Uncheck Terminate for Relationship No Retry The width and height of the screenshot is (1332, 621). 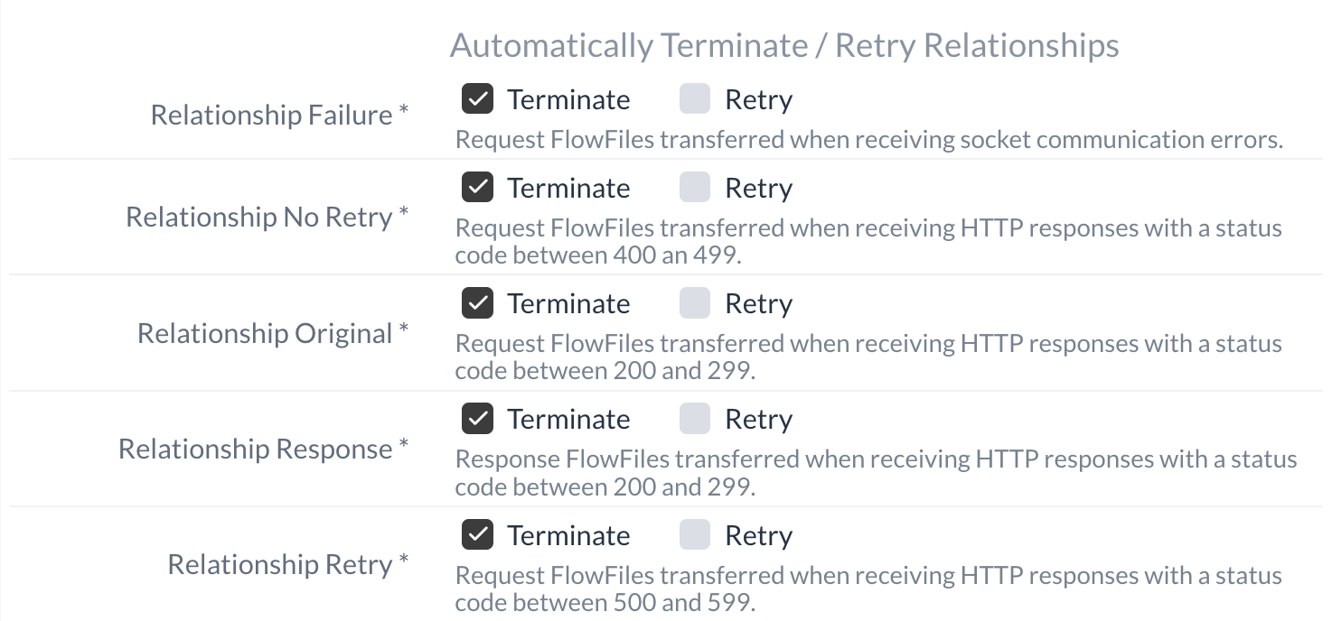[x=477, y=188]
